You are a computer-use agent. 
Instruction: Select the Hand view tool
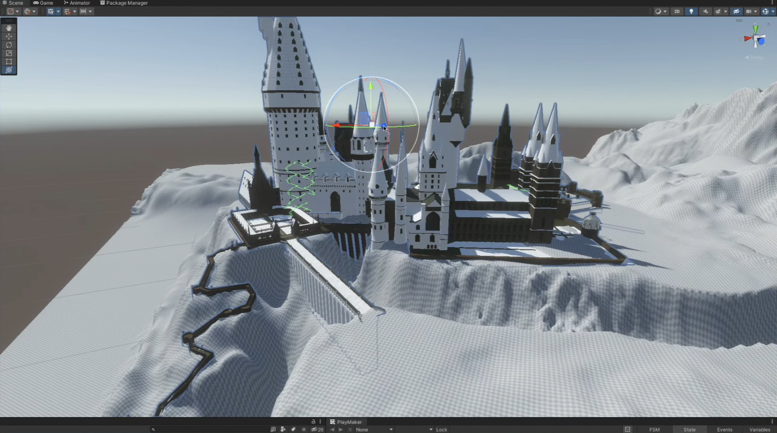tap(9, 28)
